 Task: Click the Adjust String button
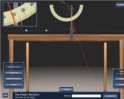point(14,67)
